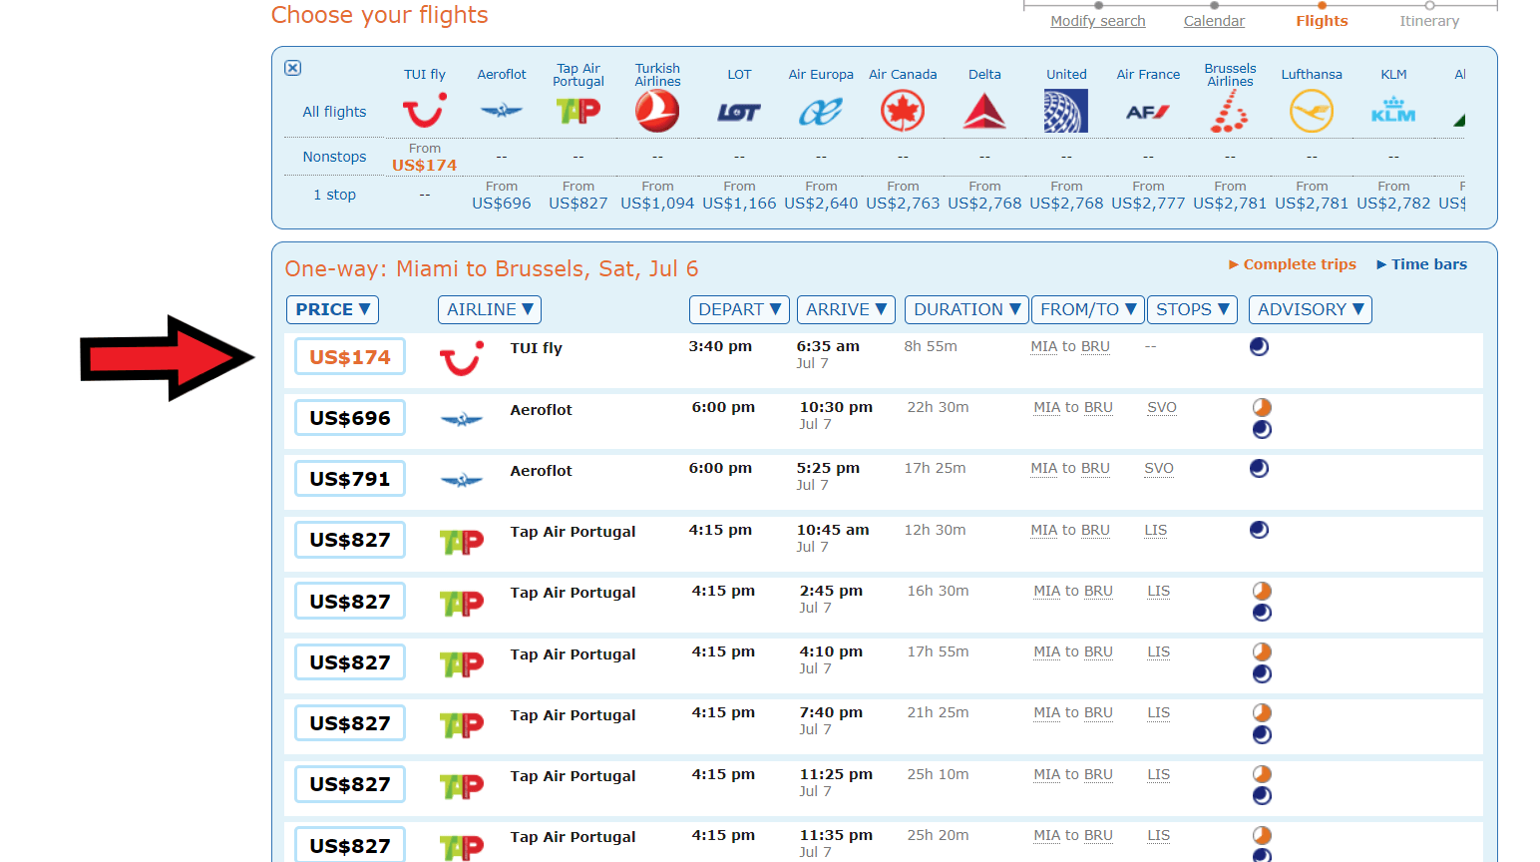Click orange advisory icon on US$696 Aeroflot row
This screenshot has width=1540, height=862.
pos(1263,407)
